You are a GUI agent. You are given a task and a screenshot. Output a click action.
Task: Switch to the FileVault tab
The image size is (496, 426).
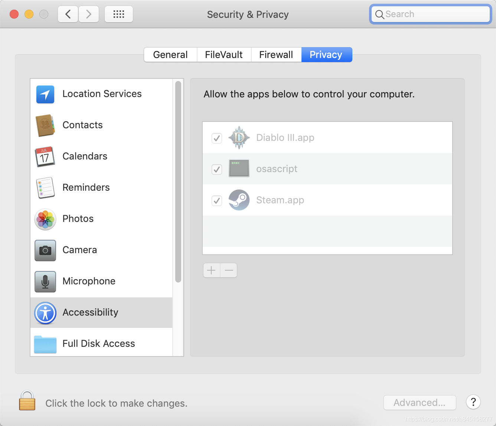pyautogui.click(x=224, y=55)
